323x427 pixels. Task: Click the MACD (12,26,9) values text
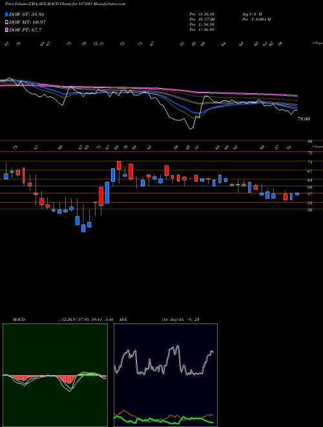(86, 320)
